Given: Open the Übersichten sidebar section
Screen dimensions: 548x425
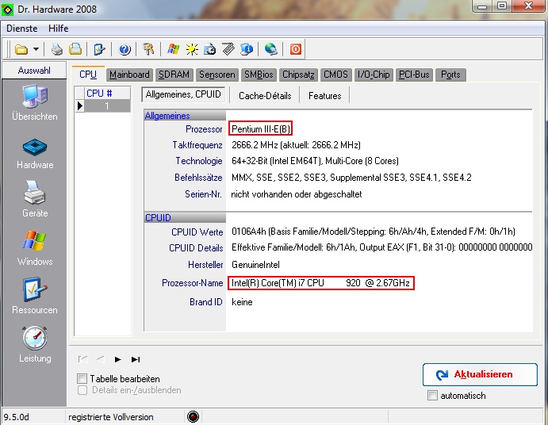Looking at the screenshot, I should tap(35, 103).
